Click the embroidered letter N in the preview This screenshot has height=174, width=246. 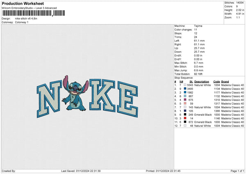pyautogui.click(x=49, y=99)
